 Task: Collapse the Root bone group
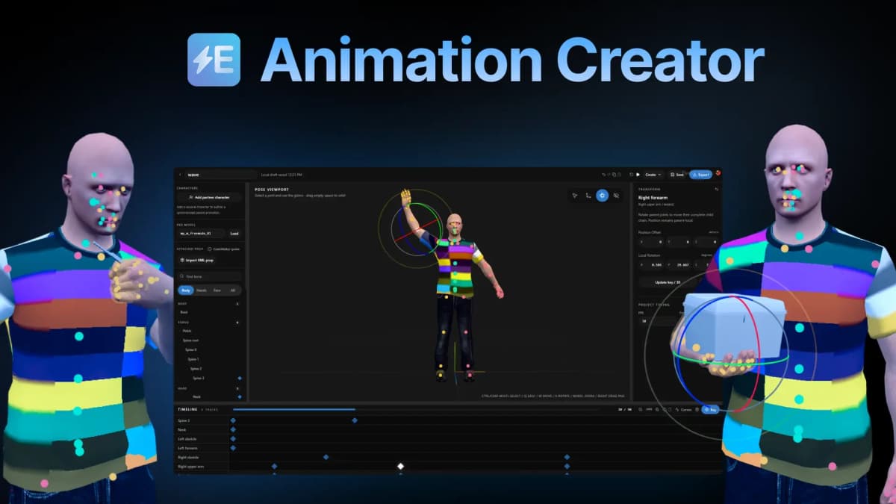(x=237, y=304)
